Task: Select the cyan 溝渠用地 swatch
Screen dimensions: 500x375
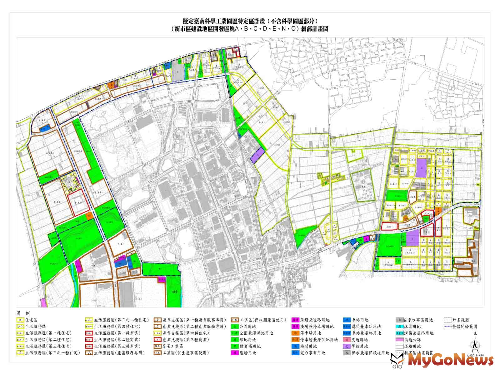Action: pos(399,327)
